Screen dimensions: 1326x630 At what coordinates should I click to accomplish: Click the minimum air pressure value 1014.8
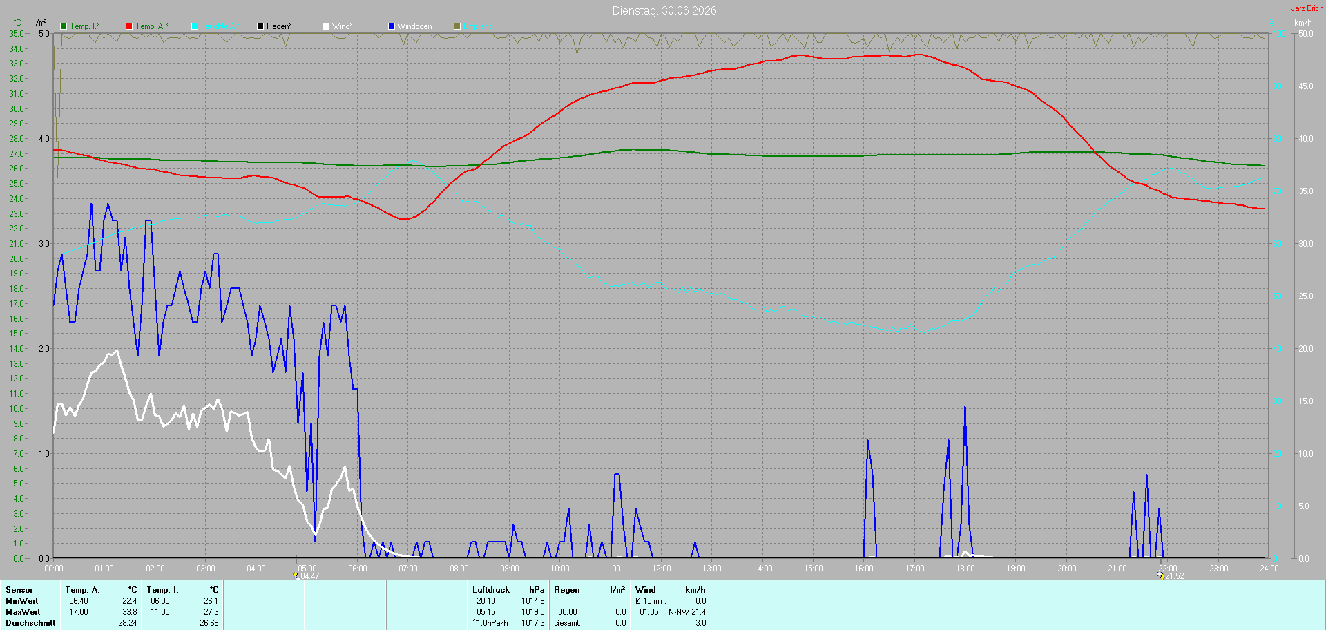(x=533, y=601)
